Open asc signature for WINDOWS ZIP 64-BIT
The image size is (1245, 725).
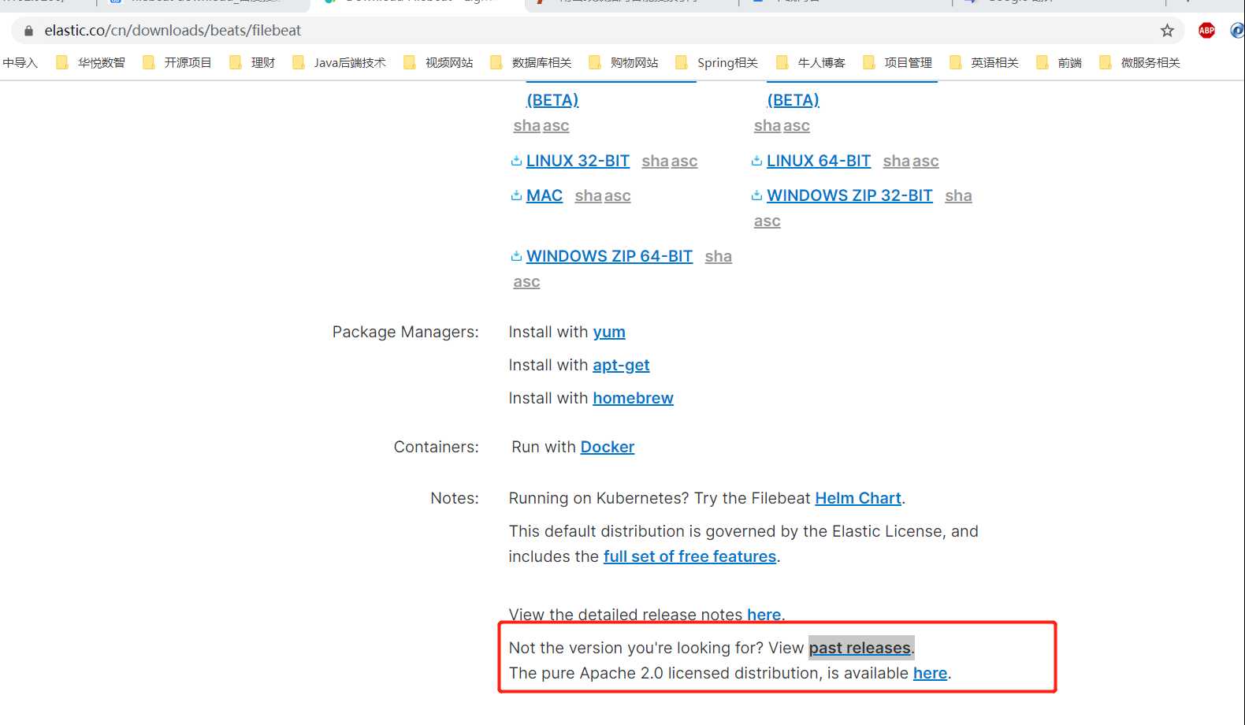[526, 282]
